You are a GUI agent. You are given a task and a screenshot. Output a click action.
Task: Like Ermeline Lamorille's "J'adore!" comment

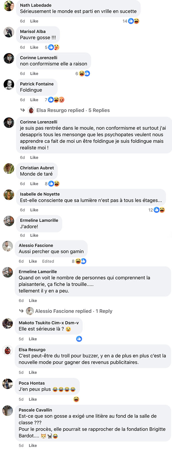click(34, 235)
